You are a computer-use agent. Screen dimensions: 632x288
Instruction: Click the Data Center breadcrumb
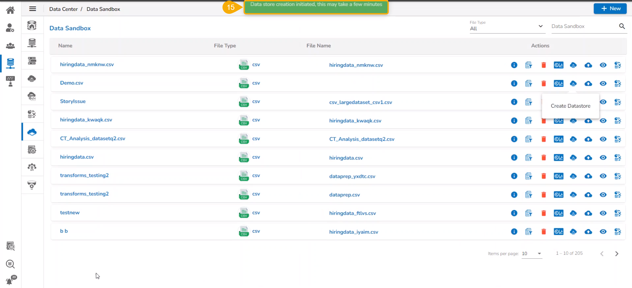(64, 9)
